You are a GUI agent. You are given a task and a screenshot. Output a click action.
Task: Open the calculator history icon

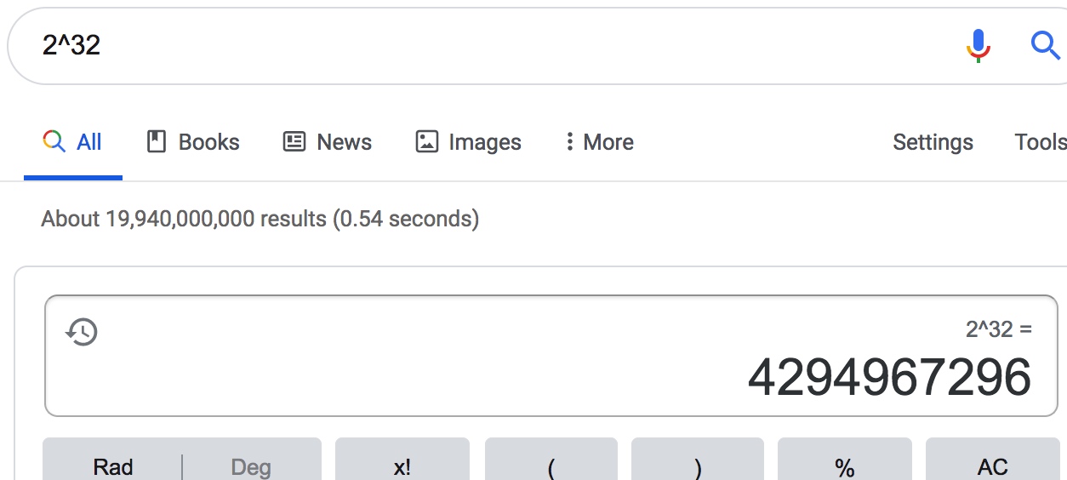coord(82,332)
